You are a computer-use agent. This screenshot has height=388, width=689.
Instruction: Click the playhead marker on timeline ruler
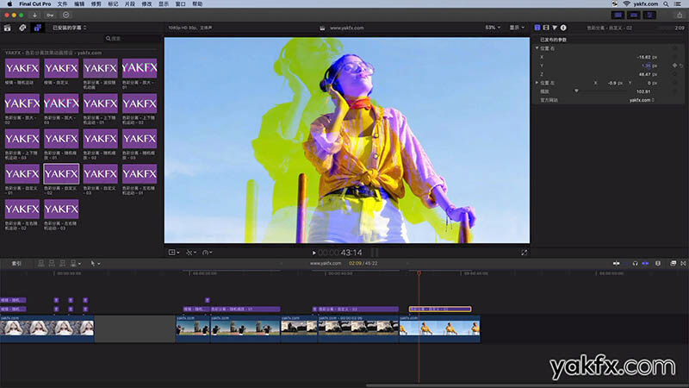(419, 273)
